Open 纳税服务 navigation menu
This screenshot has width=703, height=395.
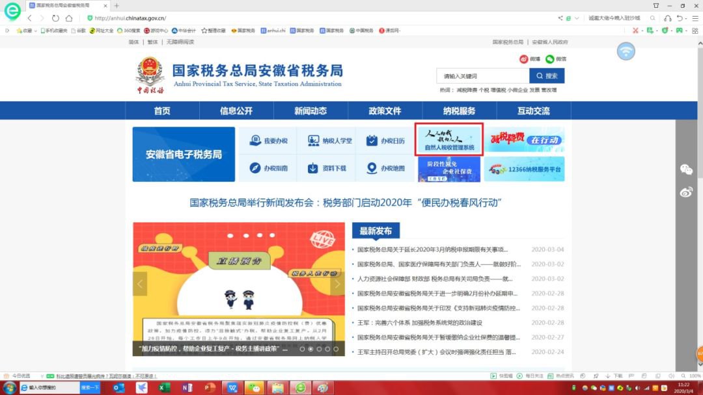459,111
